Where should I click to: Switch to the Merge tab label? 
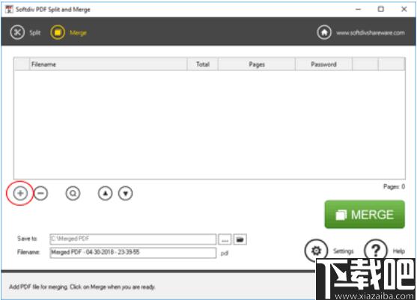(78, 33)
